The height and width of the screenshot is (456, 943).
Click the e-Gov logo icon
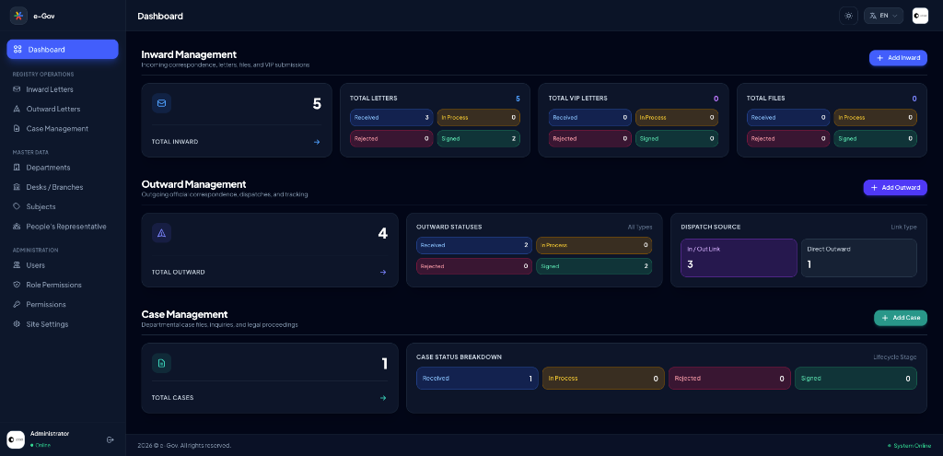point(18,16)
